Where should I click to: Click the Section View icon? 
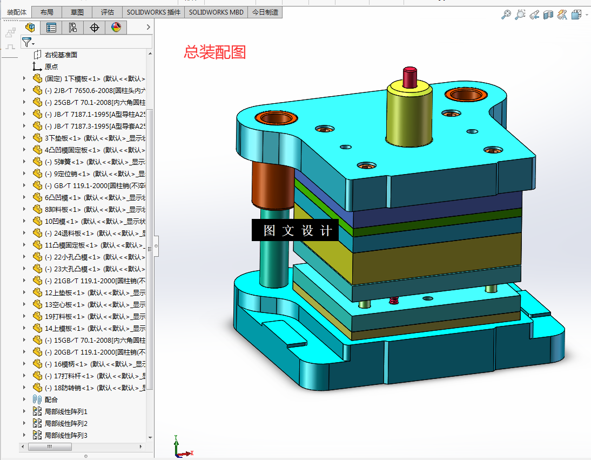pyautogui.click(x=548, y=15)
